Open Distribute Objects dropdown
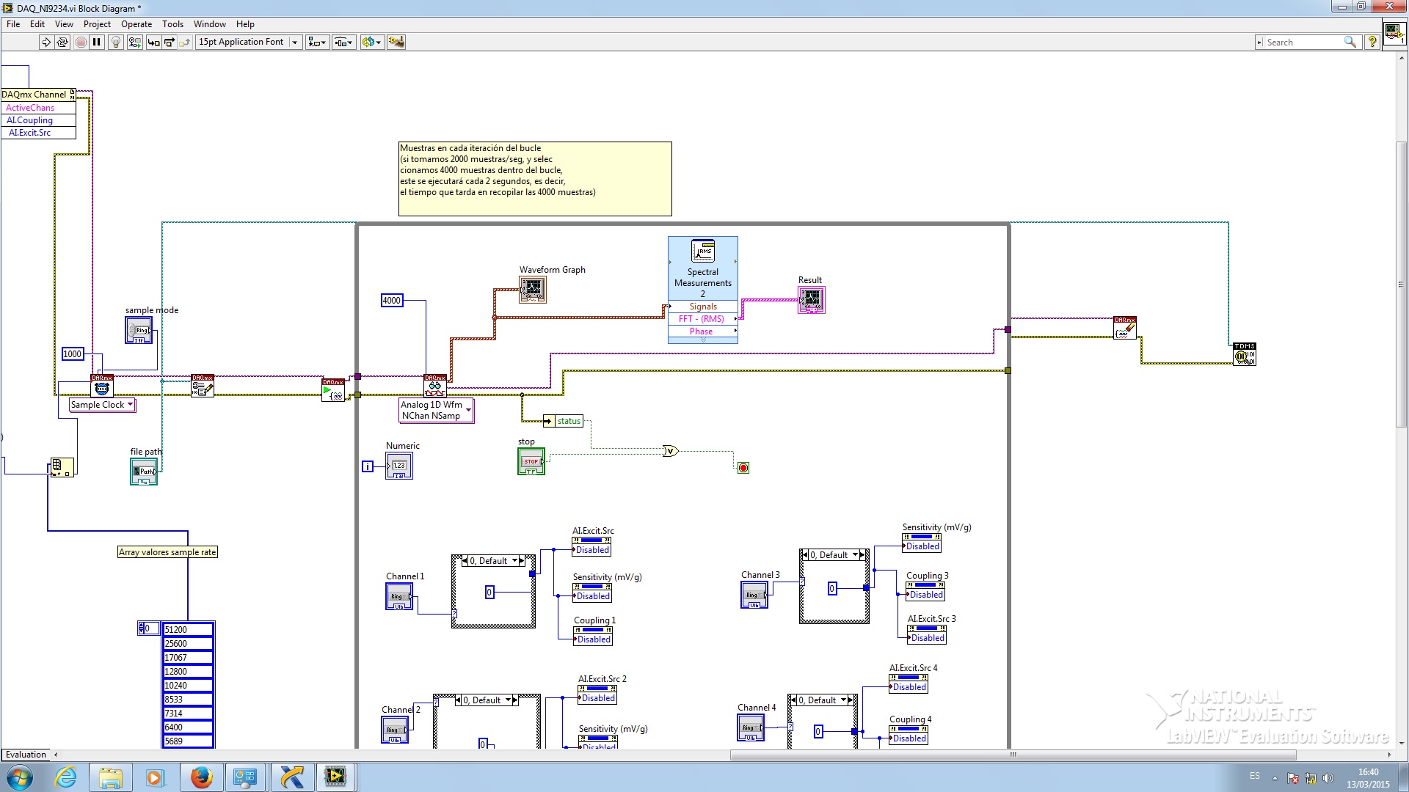This screenshot has height=792, width=1409. [344, 43]
